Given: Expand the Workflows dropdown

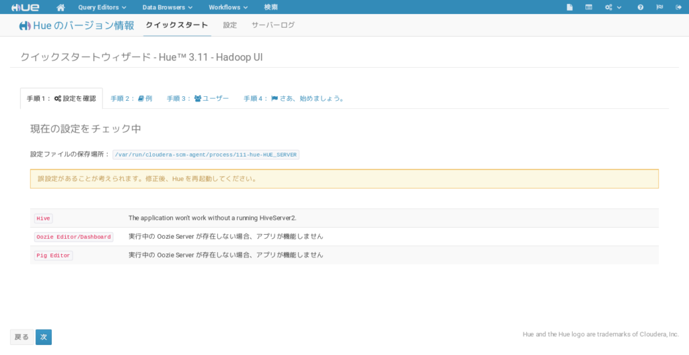Looking at the screenshot, I should [228, 7].
